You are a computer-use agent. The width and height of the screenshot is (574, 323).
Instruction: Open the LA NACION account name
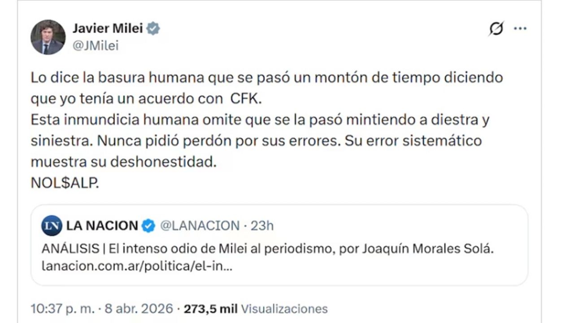coord(102,226)
